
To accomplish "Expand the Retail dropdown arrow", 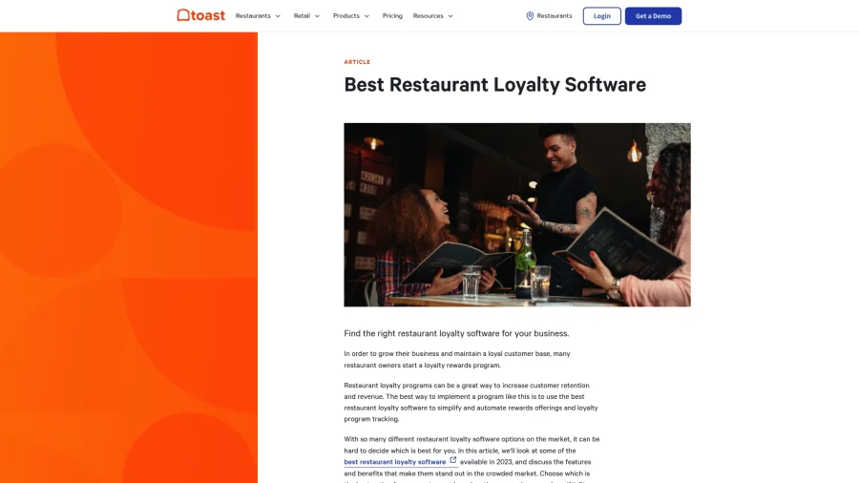I will [317, 16].
